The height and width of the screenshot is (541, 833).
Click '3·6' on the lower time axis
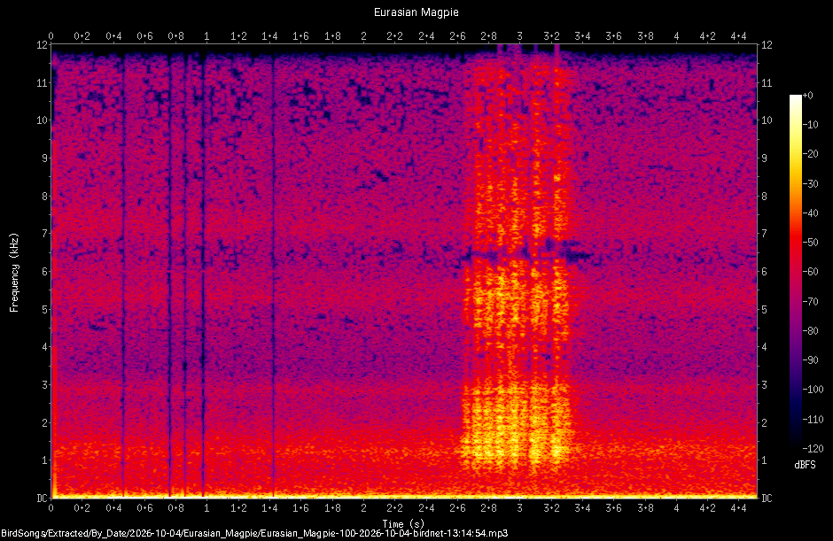coord(613,508)
